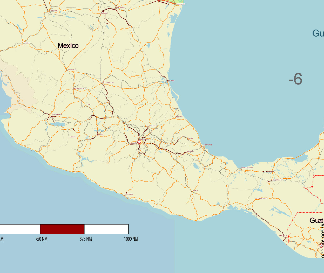Click the 'TAPACHULA' city label
324x273 pixels.
283,235
